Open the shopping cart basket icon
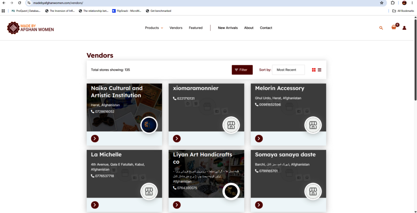This screenshot has height=213, width=417. (x=394, y=27)
